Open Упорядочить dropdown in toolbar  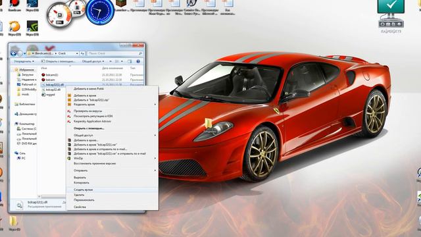pyautogui.click(x=24, y=61)
